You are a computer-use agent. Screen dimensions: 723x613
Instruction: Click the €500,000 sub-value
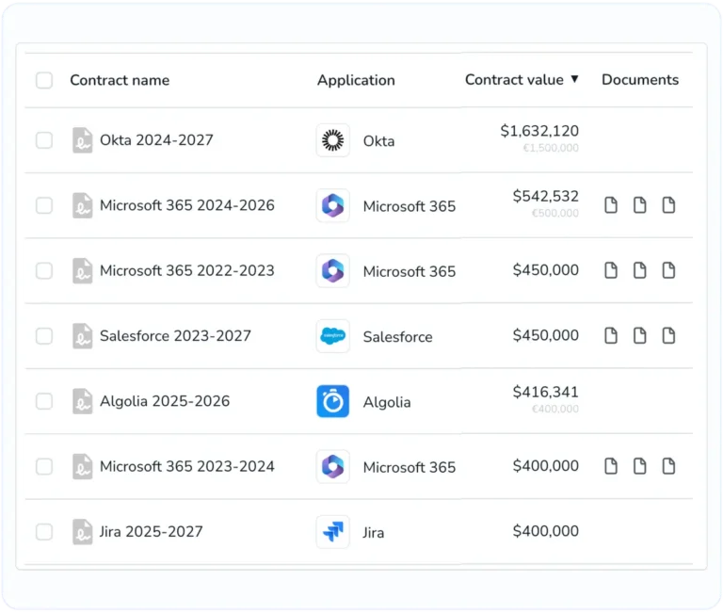555,213
